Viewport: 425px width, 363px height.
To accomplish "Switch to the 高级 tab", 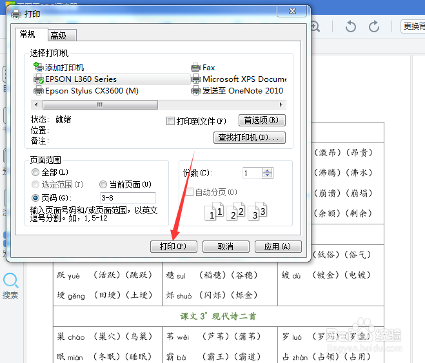I will pyautogui.click(x=62, y=35).
